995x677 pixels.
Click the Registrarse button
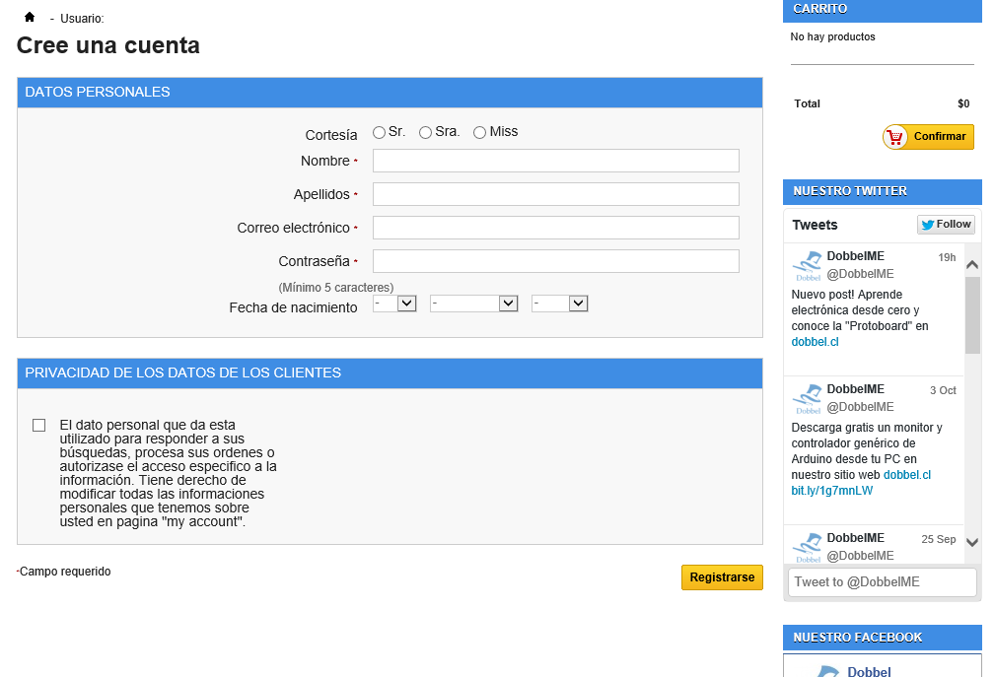722,577
